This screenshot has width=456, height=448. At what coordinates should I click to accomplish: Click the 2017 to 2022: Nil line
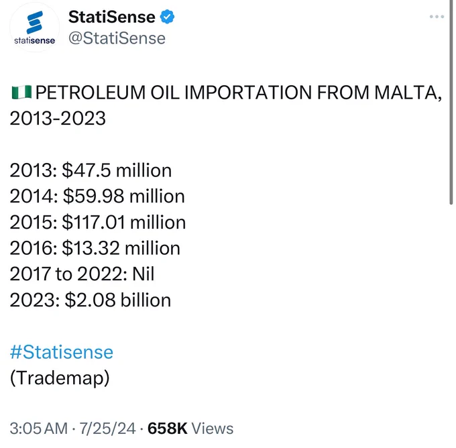click(82, 274)
